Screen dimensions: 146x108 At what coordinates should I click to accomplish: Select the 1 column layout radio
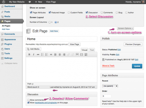(50, 22)
